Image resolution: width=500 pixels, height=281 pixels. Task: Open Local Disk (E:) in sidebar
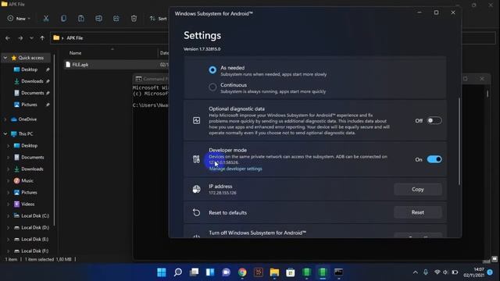(x=34, y=240)
